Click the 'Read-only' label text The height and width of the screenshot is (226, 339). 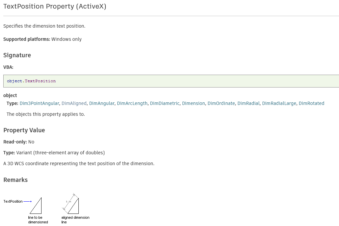point(15,142)
